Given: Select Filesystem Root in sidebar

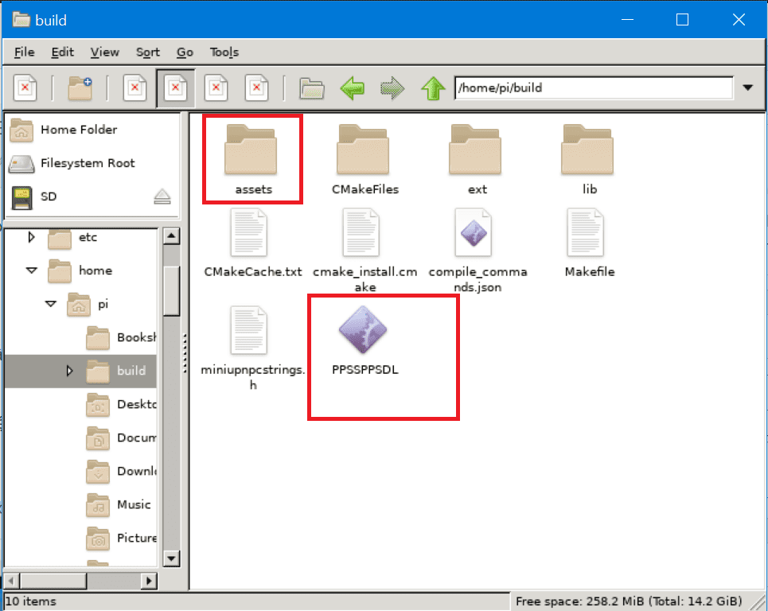Looking at the screenshot, I should (x=87, y=163).
